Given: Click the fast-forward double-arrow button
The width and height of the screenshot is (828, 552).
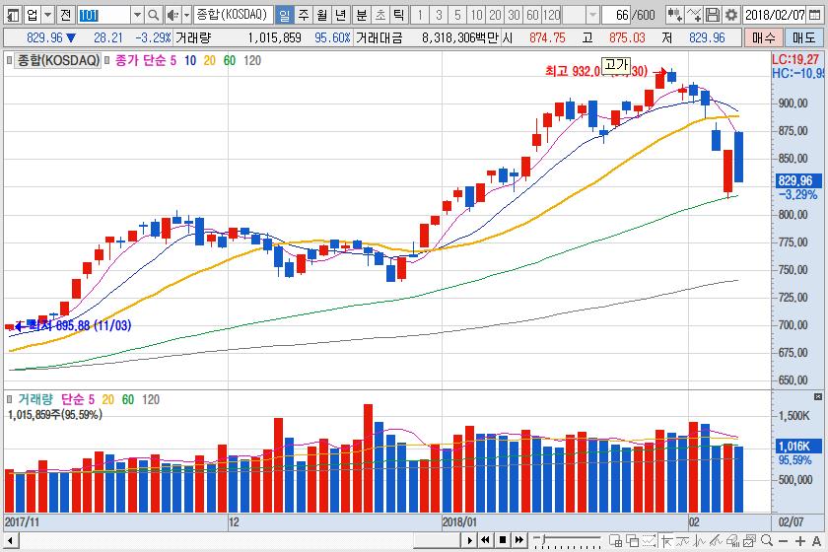Looking at the screenshot, I should click(x=520, y=540).
